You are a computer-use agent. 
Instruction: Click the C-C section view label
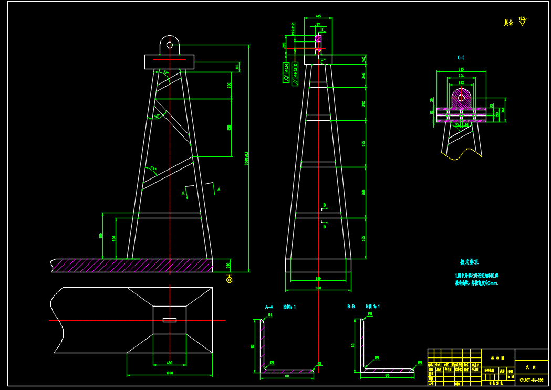click(461, 58)
